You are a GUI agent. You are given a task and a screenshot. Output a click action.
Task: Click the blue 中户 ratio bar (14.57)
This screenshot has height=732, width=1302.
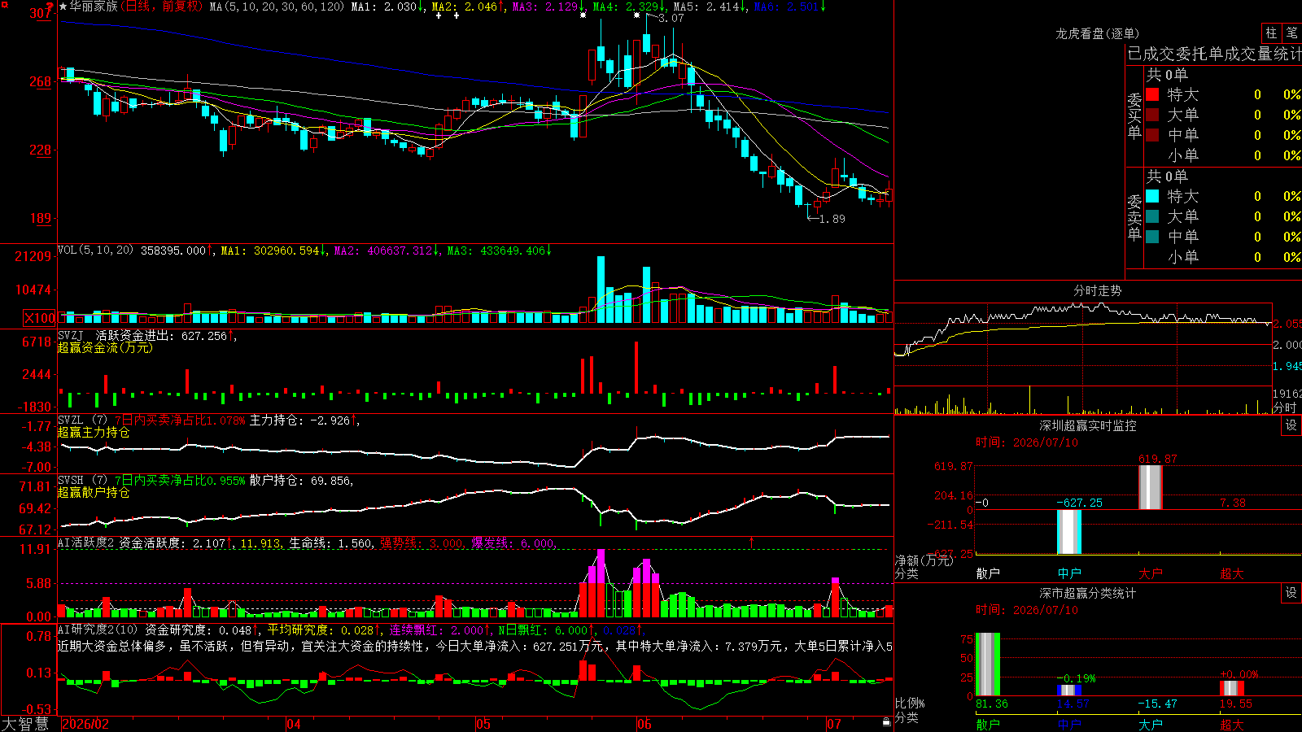(1069, 691)
